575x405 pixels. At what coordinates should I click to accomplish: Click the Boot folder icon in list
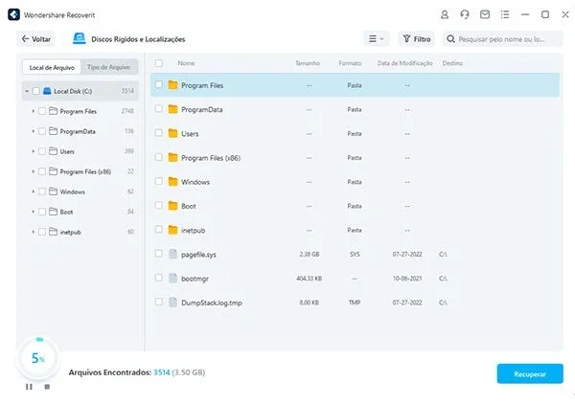click(x=172, y=206)
